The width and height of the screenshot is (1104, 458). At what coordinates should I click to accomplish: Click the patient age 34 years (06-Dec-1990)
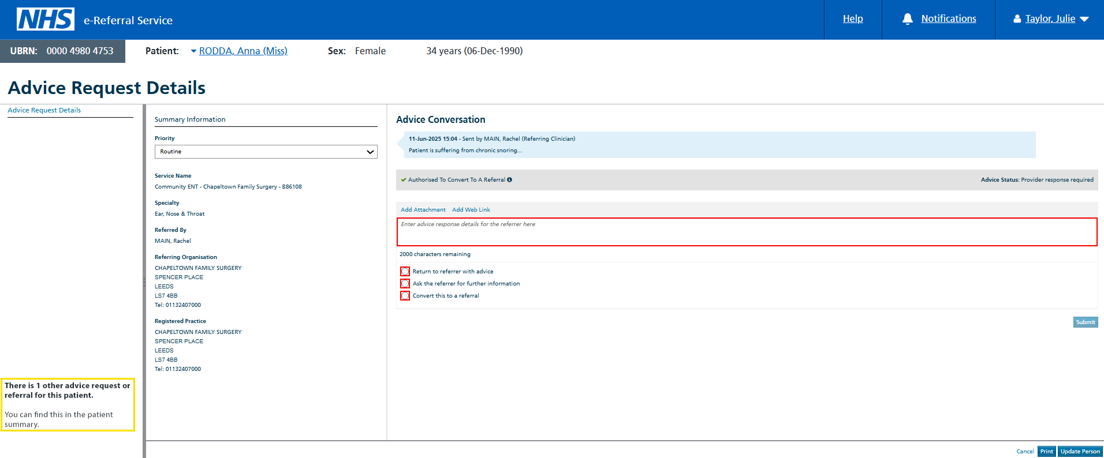pos(475,51)
